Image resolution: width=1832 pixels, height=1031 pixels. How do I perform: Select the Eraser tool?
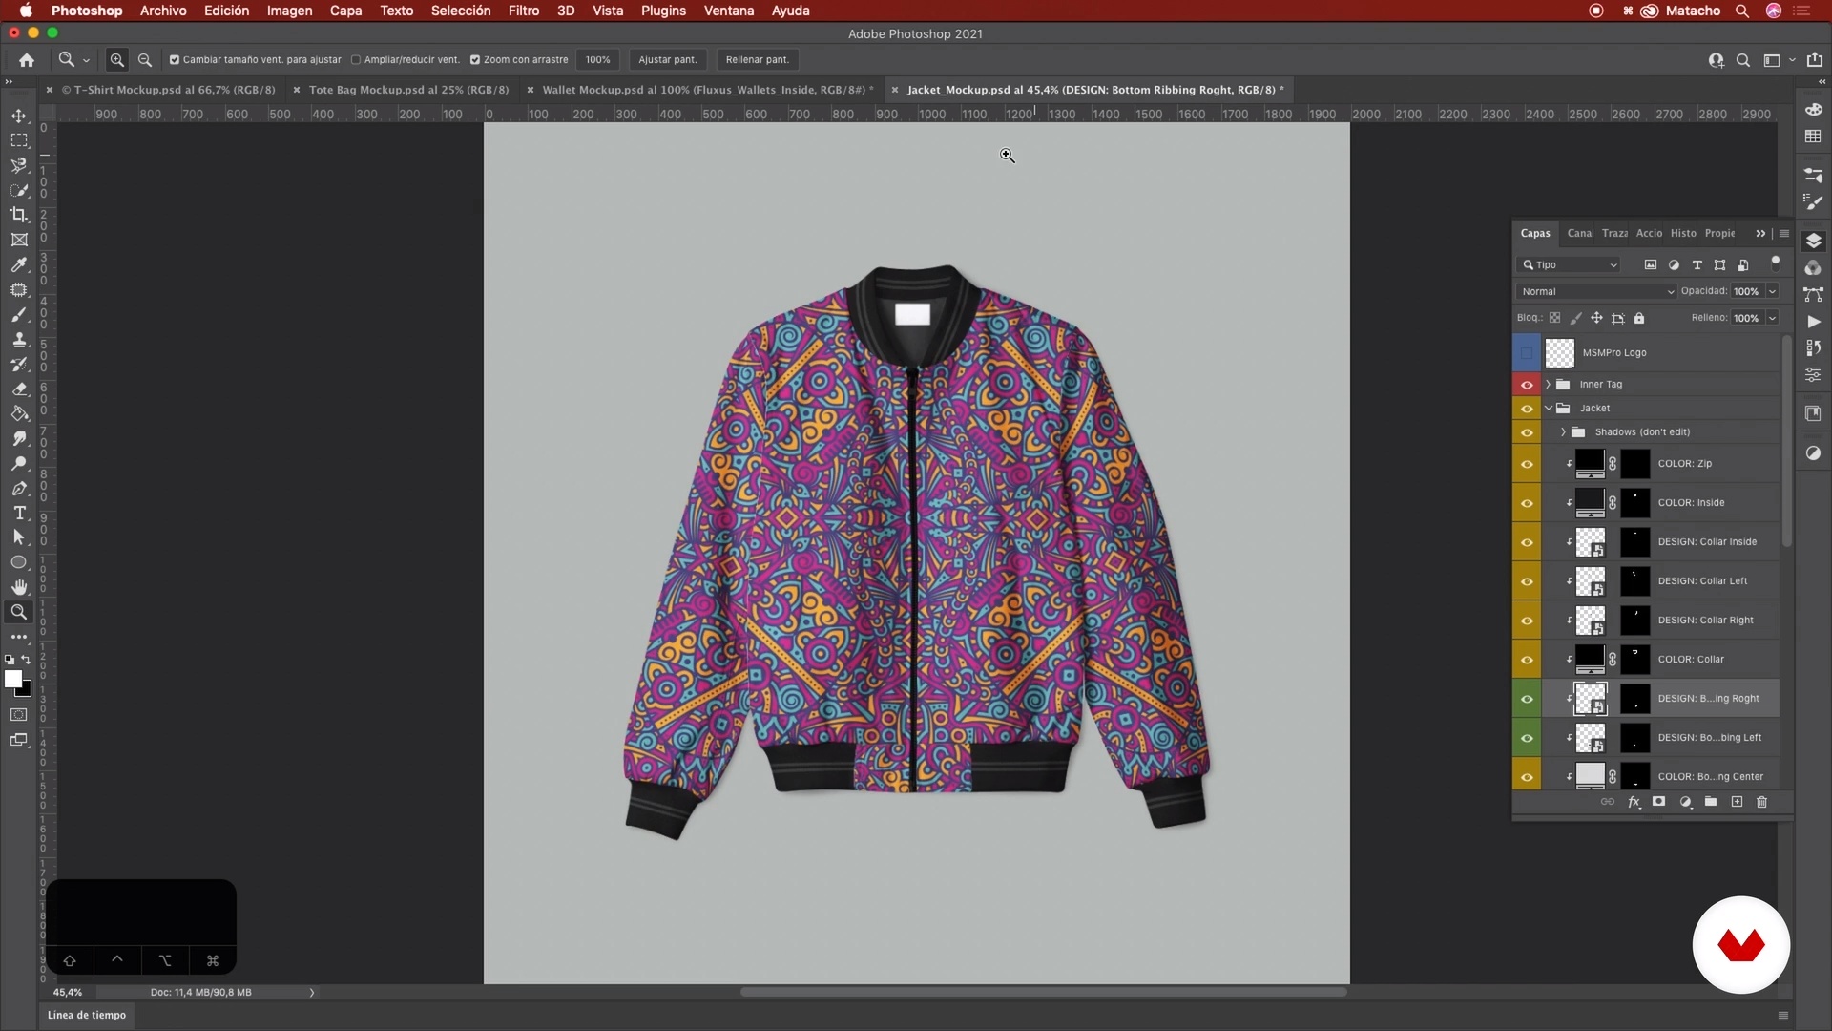point(19,389)
